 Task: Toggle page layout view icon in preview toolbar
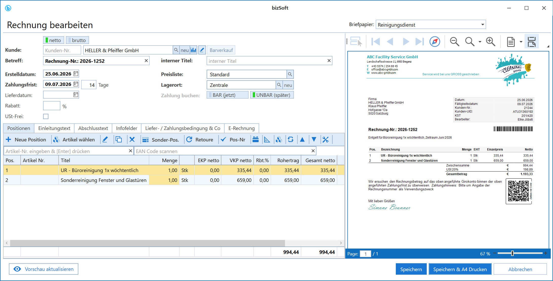pos(531,42)
